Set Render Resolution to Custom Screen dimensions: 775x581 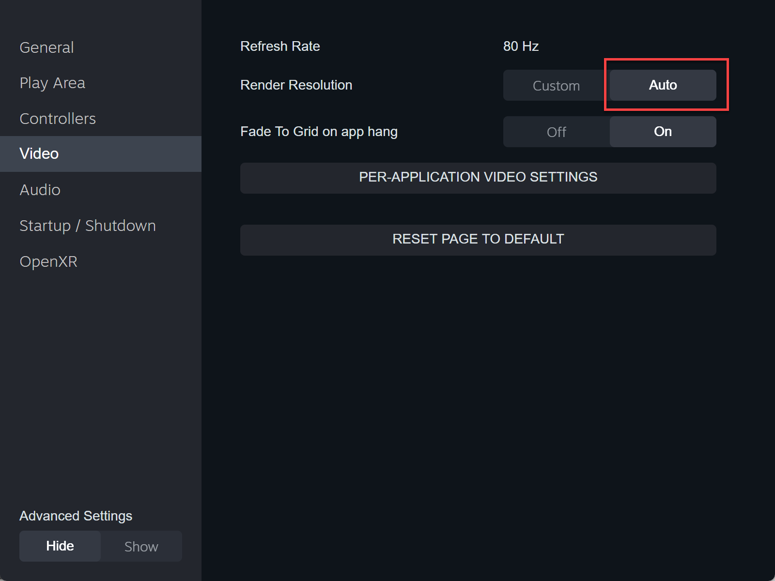[556, 85]
